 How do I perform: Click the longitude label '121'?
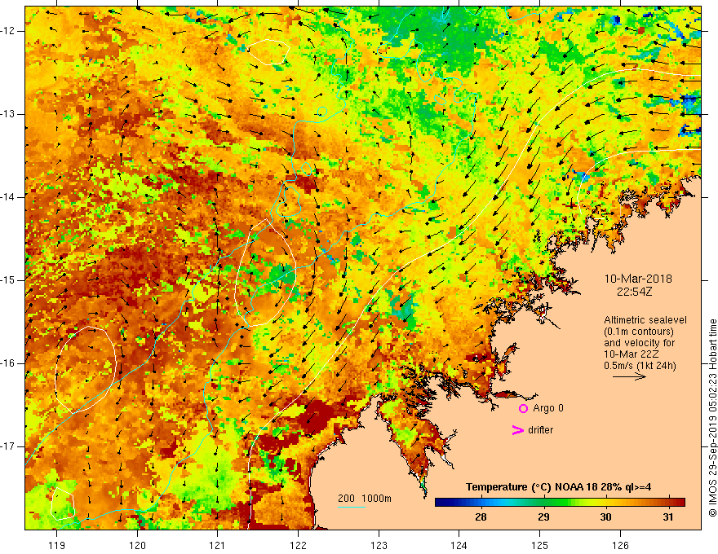click(x=217, y=545)
